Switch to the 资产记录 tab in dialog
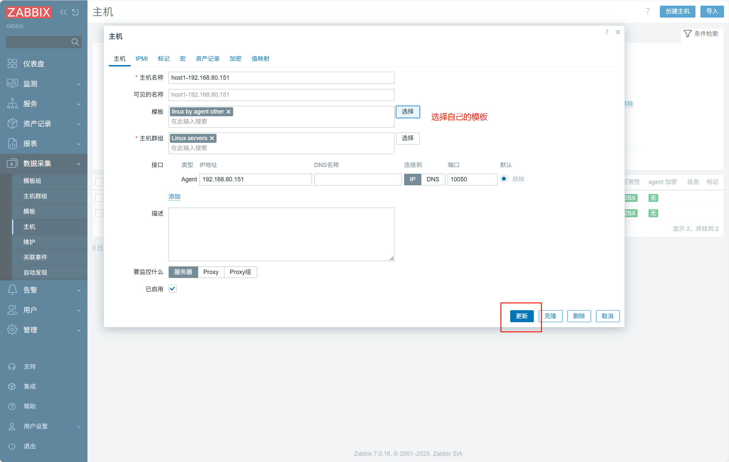This screenshot has width=729, height=462. (x=208, y=59)
